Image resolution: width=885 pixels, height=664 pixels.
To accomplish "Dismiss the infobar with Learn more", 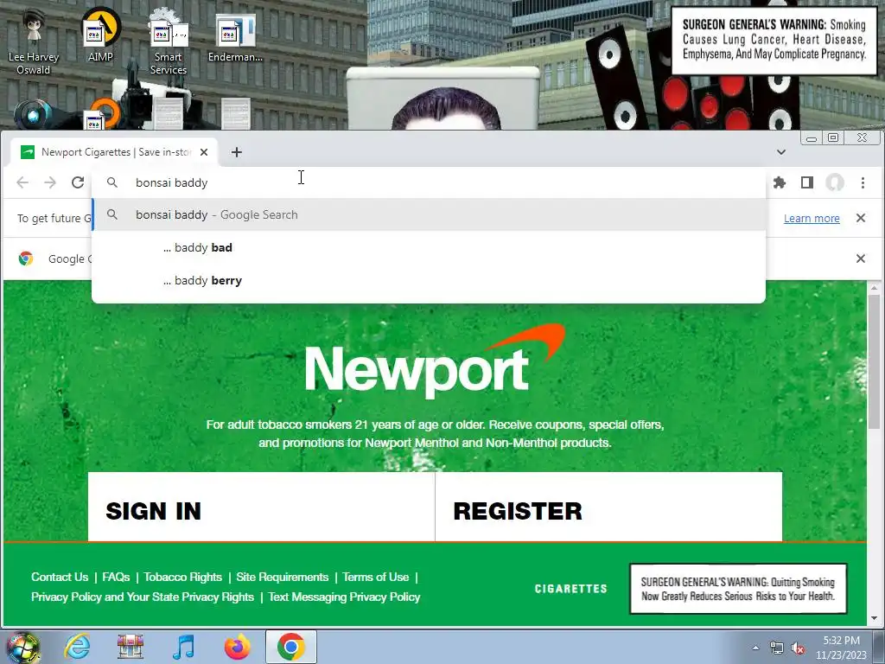I will pyautogui.click(x=861, y=218).
